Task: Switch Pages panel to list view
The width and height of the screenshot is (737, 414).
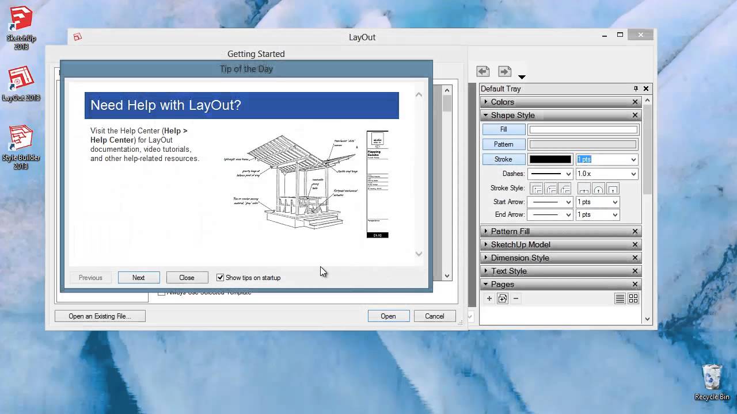Action: tap(620, 298)
